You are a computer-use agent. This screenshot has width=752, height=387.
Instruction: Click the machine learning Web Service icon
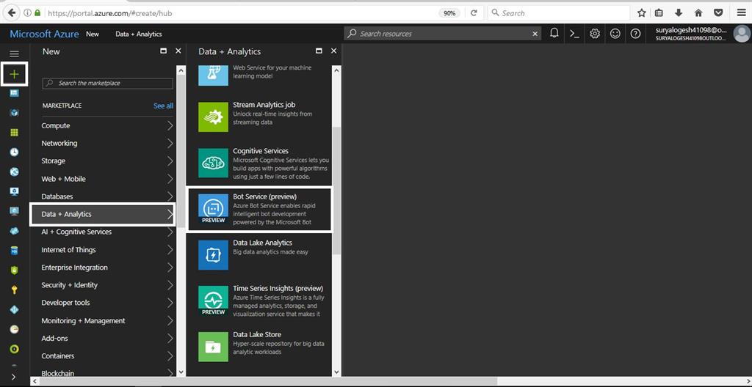pyautogui.click(x=214, y=75)
